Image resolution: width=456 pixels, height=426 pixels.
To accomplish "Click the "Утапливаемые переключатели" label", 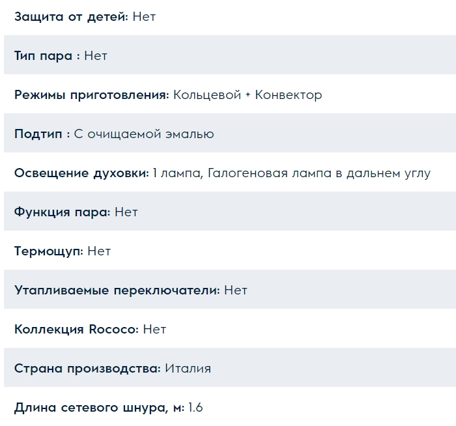I will pyautogui.click(x=117, y=291).
